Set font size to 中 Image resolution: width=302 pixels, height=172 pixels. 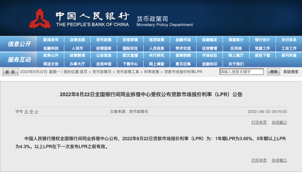31,112
